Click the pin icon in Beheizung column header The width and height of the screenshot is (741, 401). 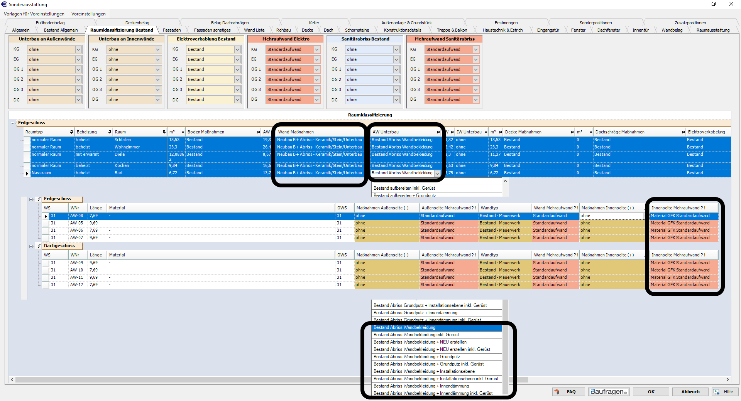pos(110,132)
